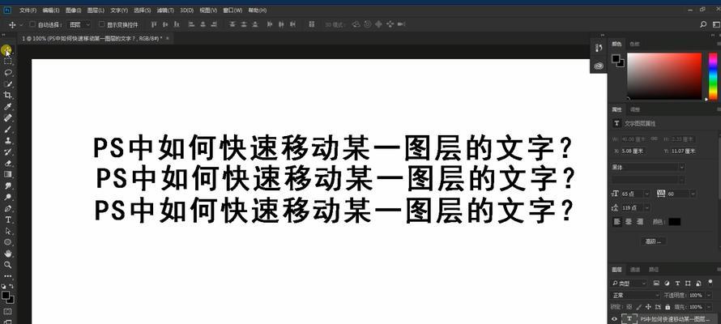721x324 pixels.
Task: Open the Creative Cloud Libraries panel icon
Action: coord(598,66)
